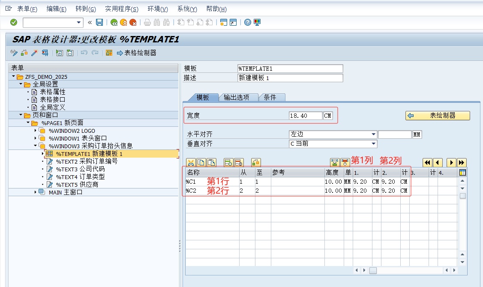Select %TEXT5 供应商 tree node

(77, 185)
